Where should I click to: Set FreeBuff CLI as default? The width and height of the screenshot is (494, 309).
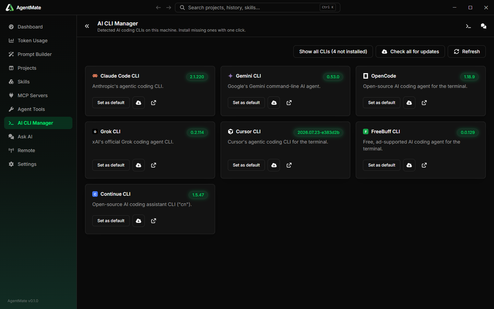pos(381,165)
